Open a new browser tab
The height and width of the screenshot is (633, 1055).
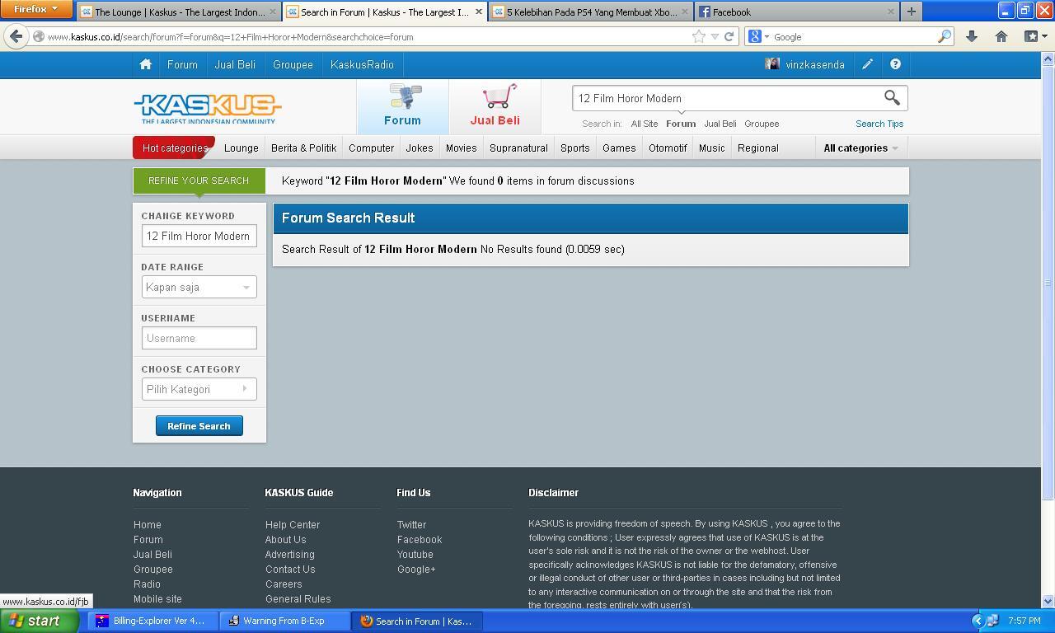pos(911,12)
